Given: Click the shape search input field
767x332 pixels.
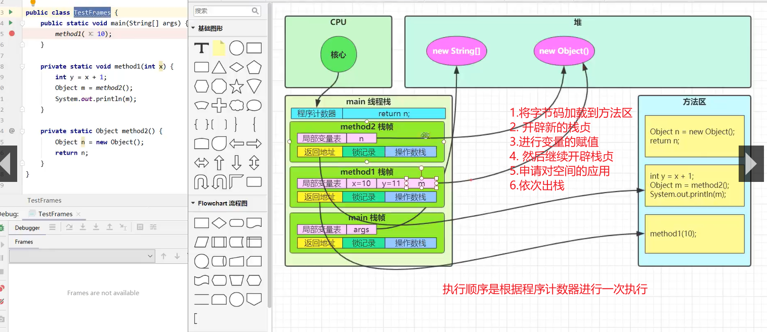Looking at the screenshot, I should [x=223, y=11].
